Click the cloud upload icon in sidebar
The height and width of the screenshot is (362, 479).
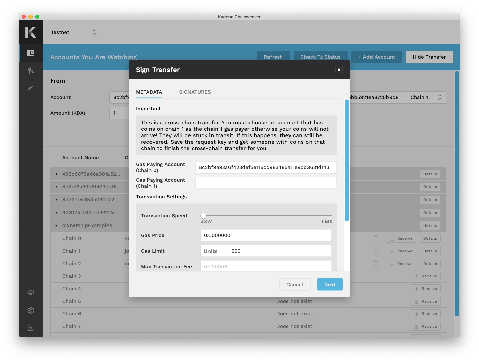[x=31, y=293]
